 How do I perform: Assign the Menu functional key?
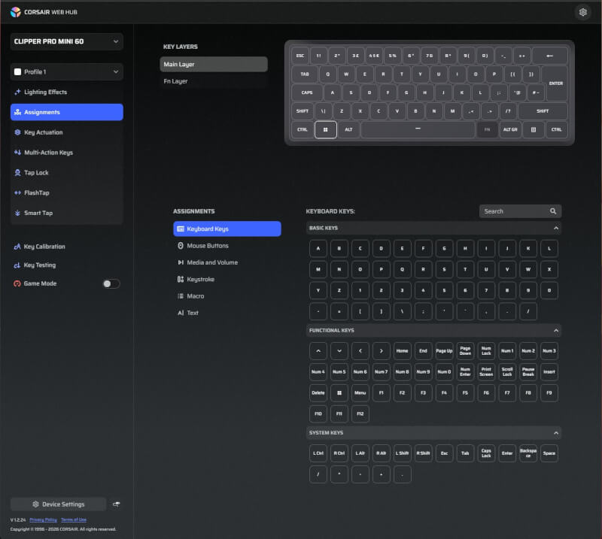360,393
